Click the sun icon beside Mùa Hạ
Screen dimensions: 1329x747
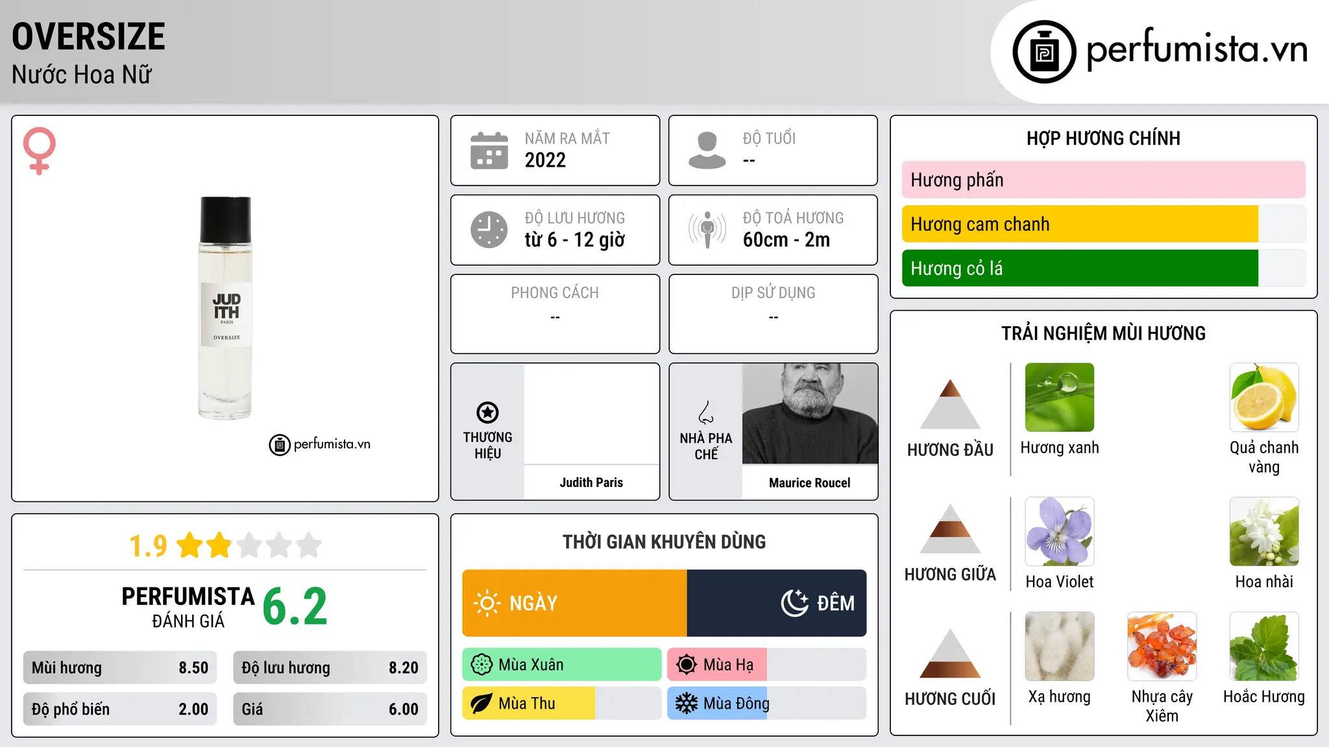[x=687, y=665]
